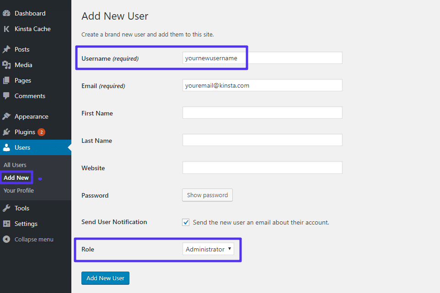
Task: Open the Media library icon
Action: pos(7,65)
